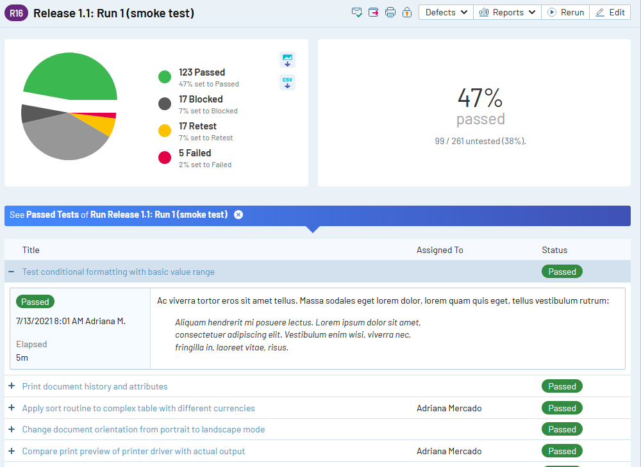Download the CSV export
The image size is (641, 467).
pyautogui.click(x=287, y=83)
